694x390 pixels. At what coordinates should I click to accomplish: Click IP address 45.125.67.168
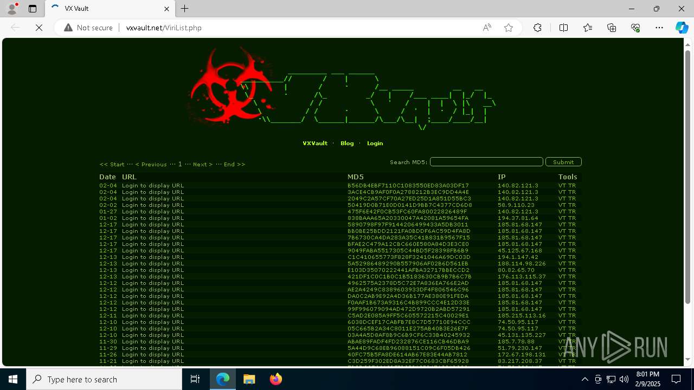tap(520, 251)
